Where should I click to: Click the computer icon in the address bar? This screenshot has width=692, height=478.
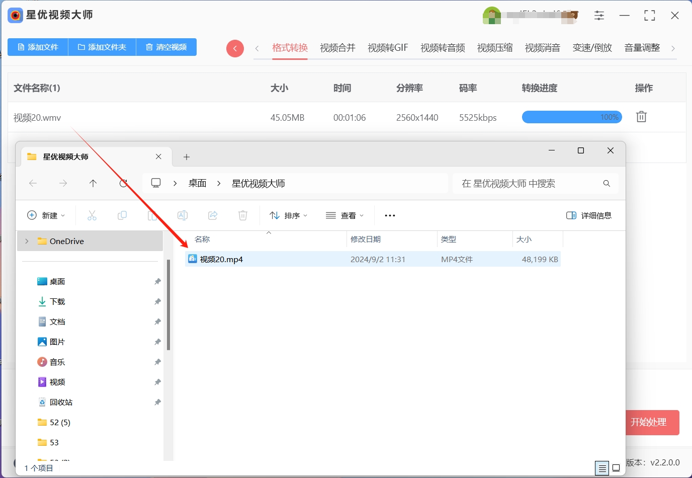point(156,183)
